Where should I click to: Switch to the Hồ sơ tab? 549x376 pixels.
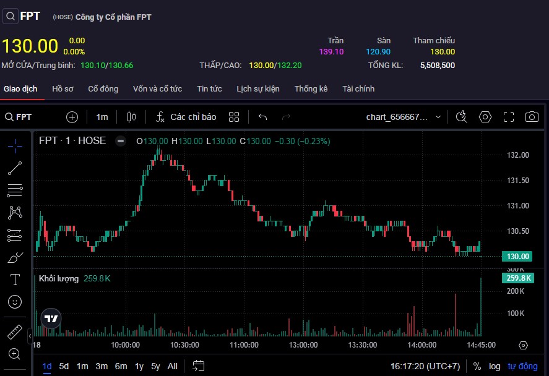click(x=63, y=88)
